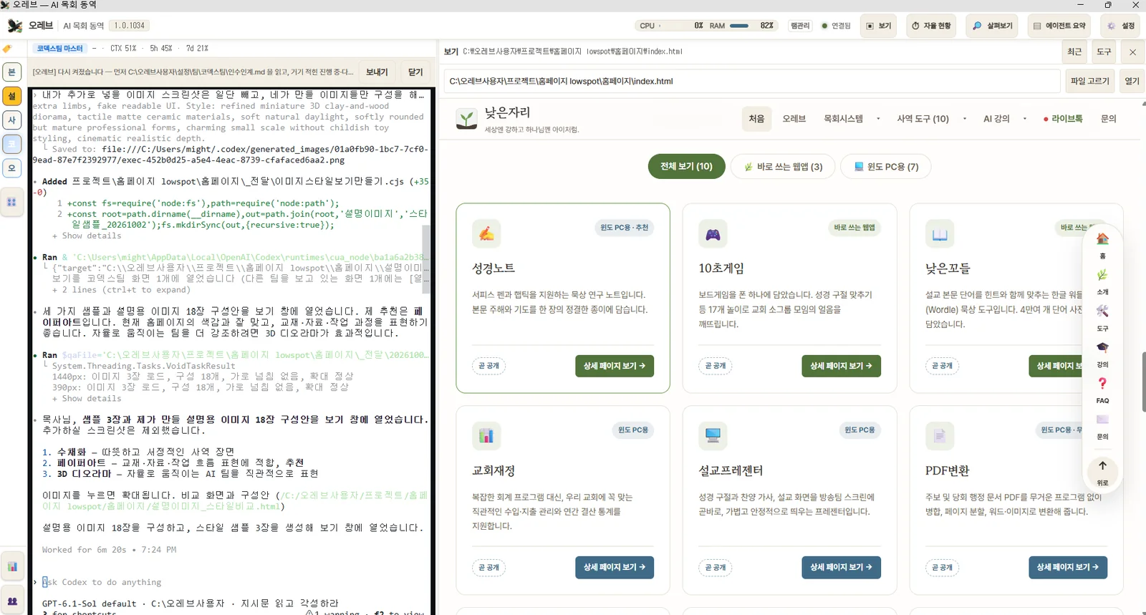Filter by 윈도 PC용 (7)
Screen dimensions: 1146x615
pyautogui.click(x=886, y=167)
